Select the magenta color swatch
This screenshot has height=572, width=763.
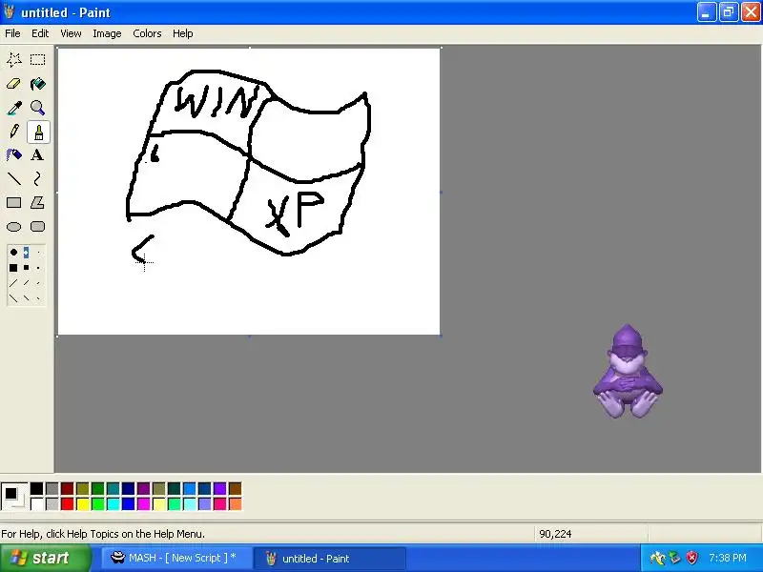point(144,503)
